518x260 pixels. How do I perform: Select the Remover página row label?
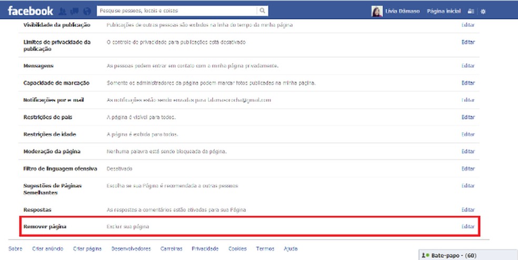(x=45, y=227)
